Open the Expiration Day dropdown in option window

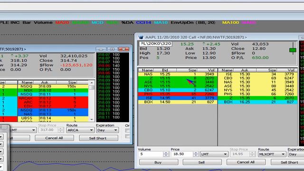(x=296, y=154)
